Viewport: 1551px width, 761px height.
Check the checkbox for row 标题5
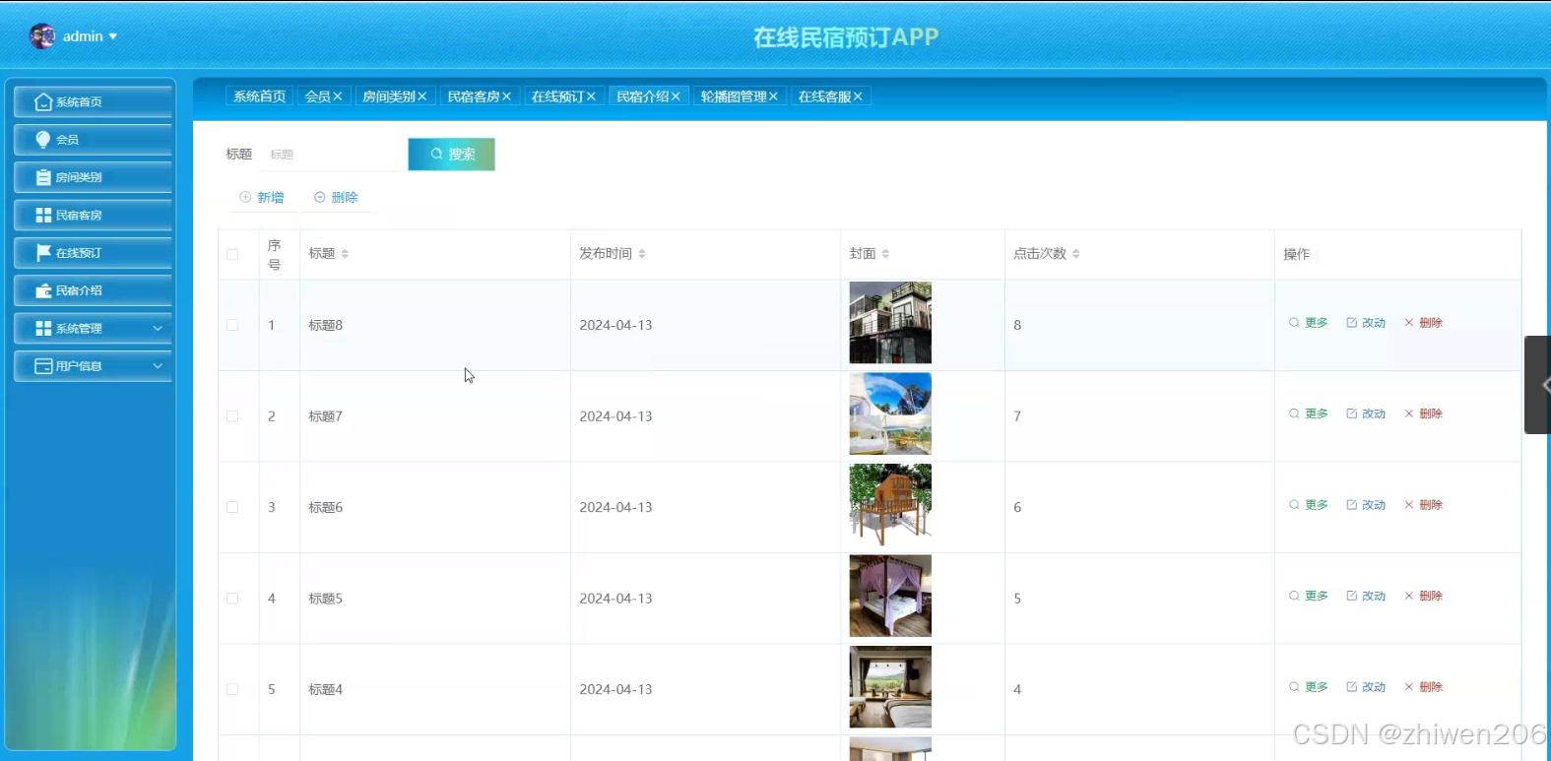click(232, 599)
